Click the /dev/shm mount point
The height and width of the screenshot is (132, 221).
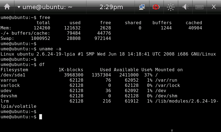[x=166, y=96]
